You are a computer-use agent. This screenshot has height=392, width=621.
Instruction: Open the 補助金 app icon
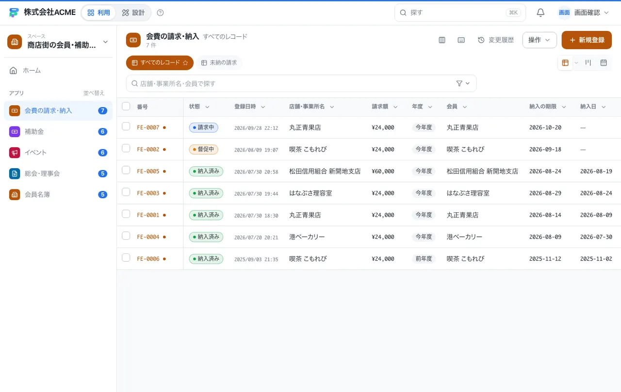(15, 131)
